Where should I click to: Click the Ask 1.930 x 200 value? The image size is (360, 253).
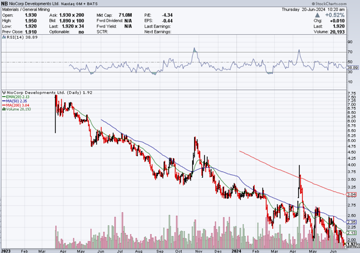point(72,15)
